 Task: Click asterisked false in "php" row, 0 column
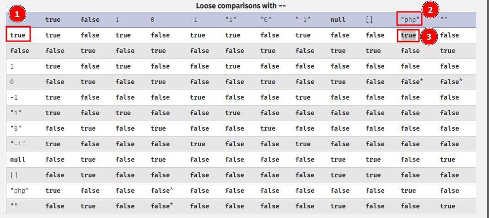[x=161, y=191]
